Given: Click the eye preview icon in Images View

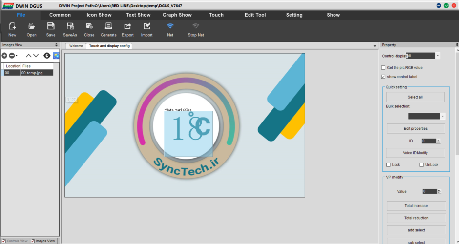Looking at the screenshot, I should pos(47,56).
